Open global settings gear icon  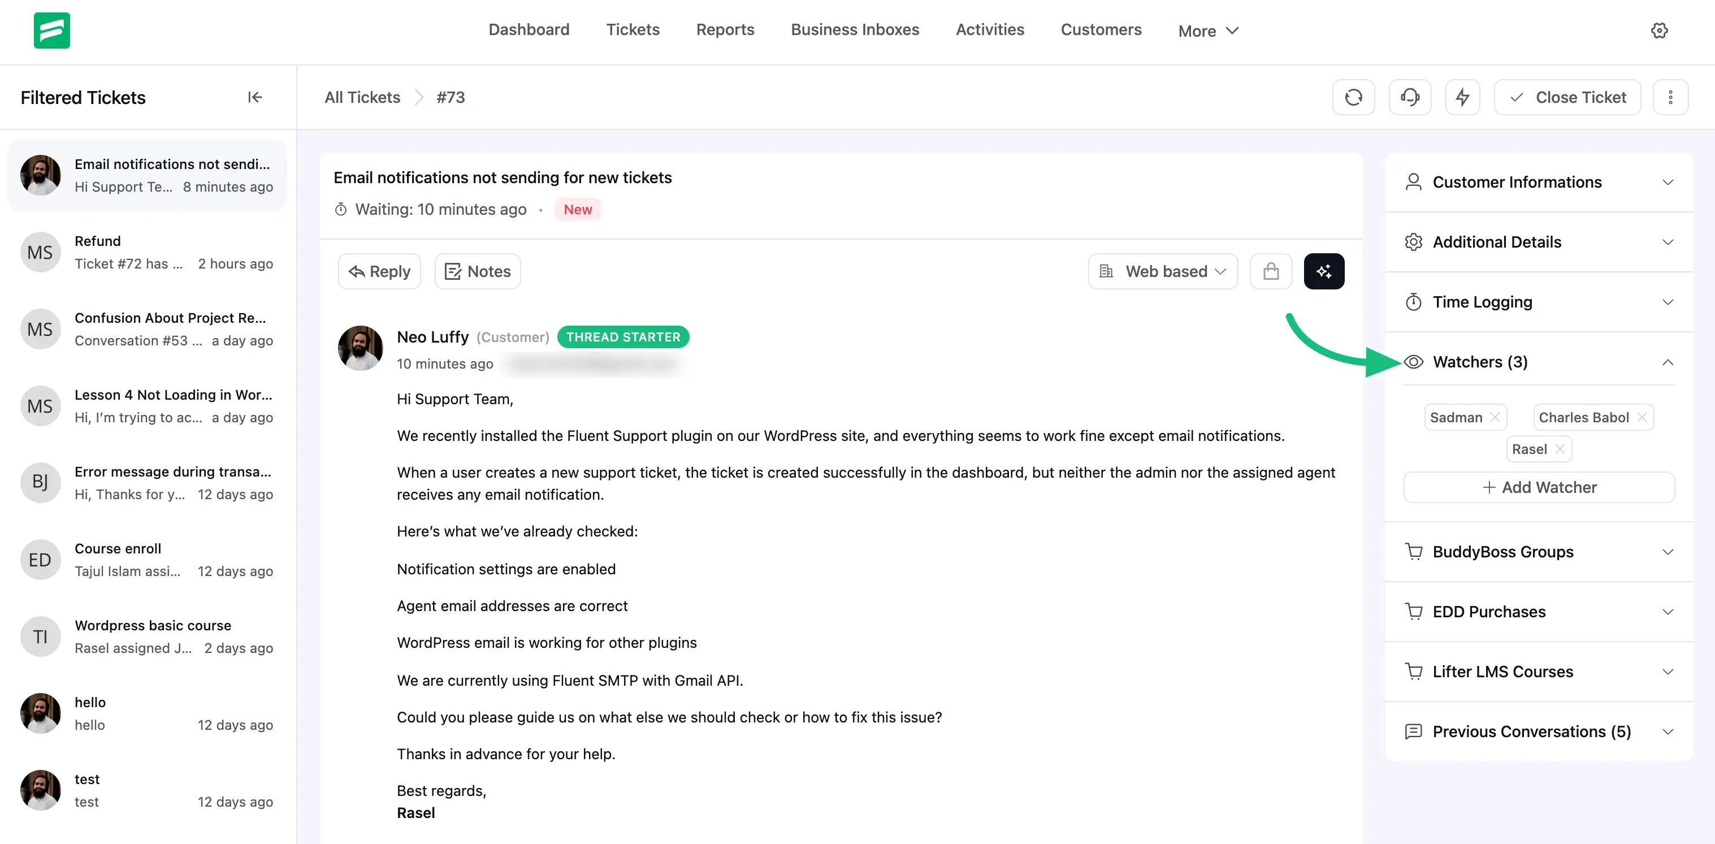pyautogui.click(x=1658, y=31)
